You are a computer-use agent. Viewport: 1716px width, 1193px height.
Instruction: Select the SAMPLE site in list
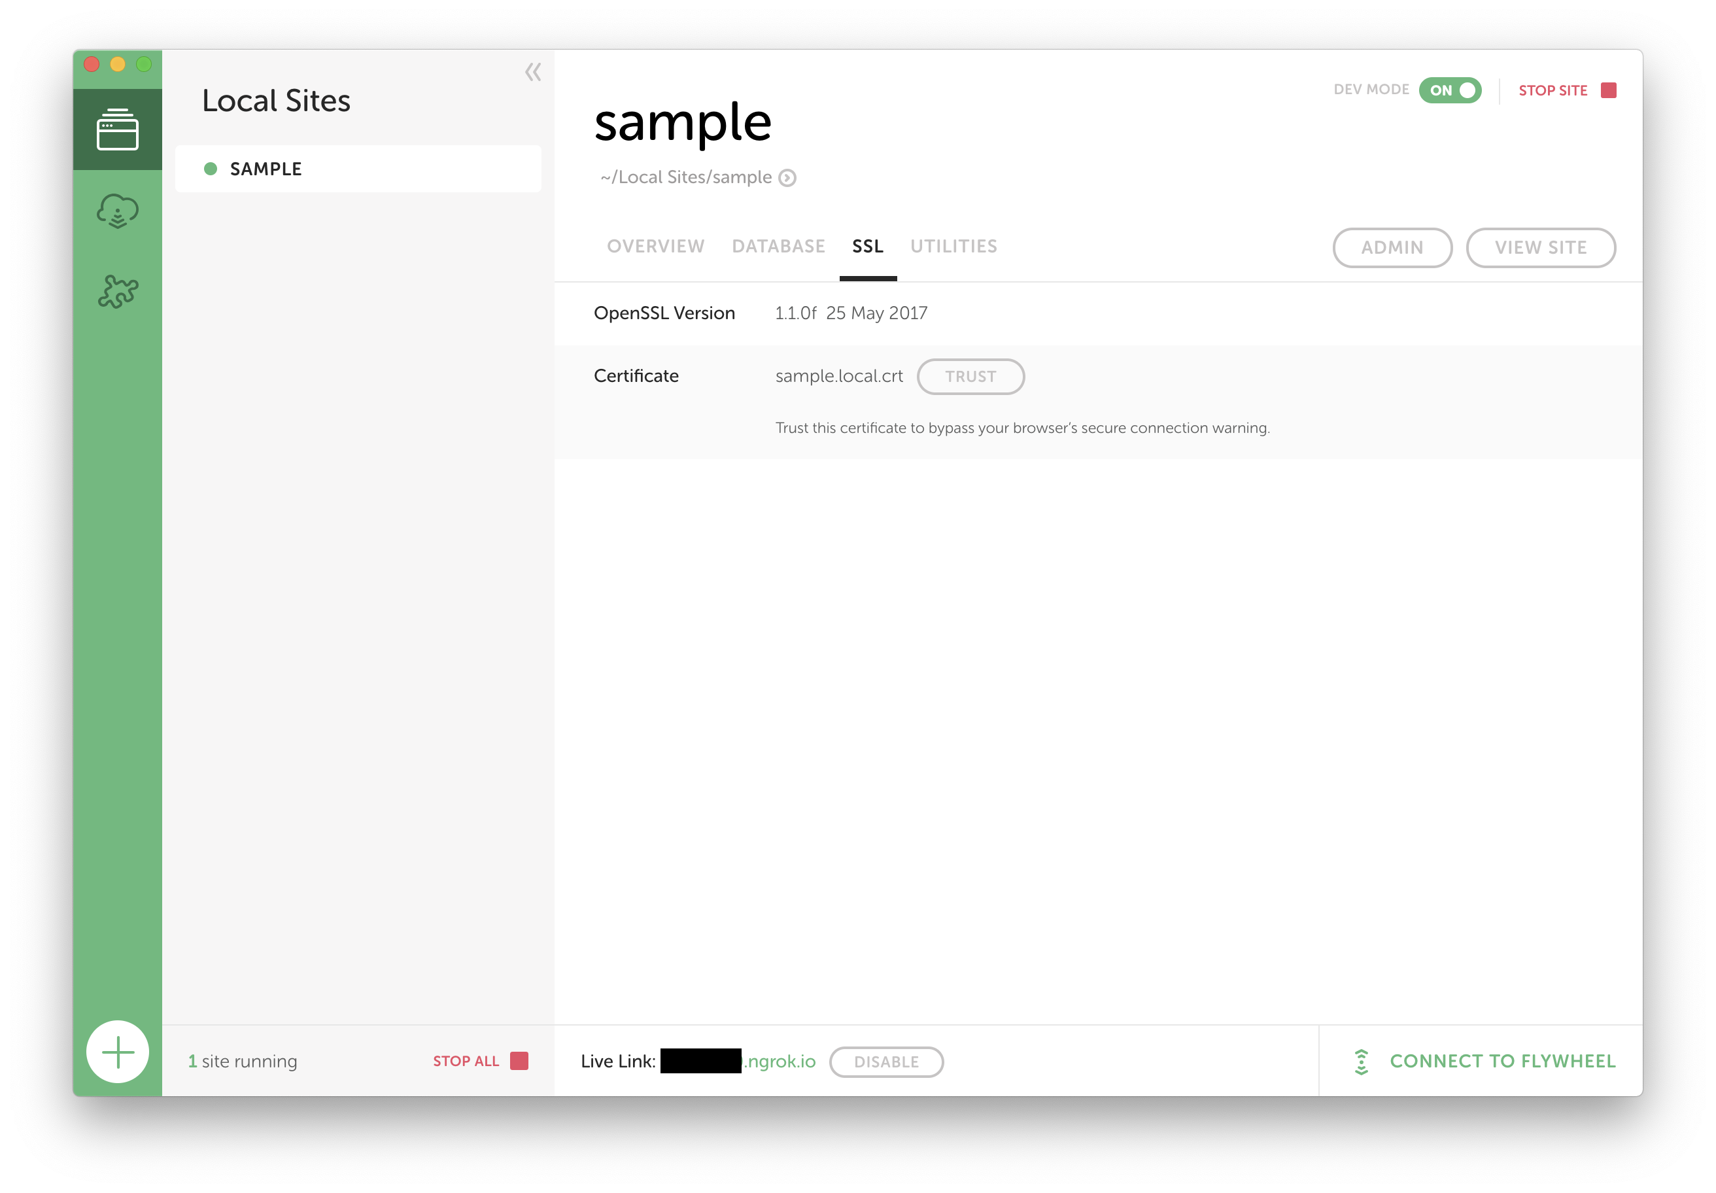[x=358, y=169]
